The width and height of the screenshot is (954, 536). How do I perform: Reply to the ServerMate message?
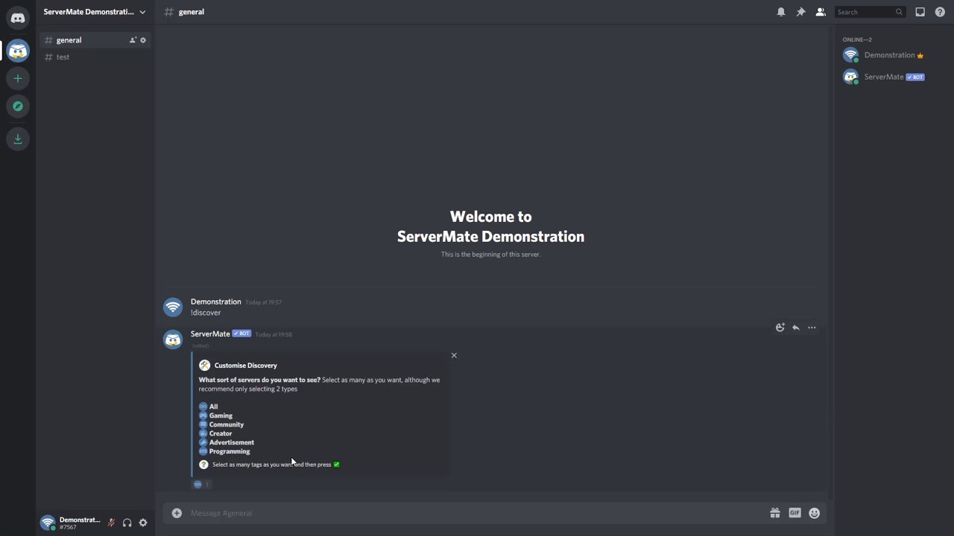[x=796, y=328]
